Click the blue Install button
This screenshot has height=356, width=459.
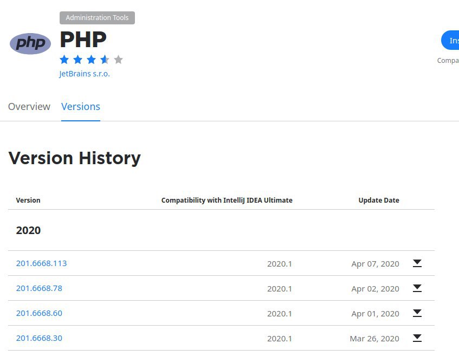coord(450,40)
